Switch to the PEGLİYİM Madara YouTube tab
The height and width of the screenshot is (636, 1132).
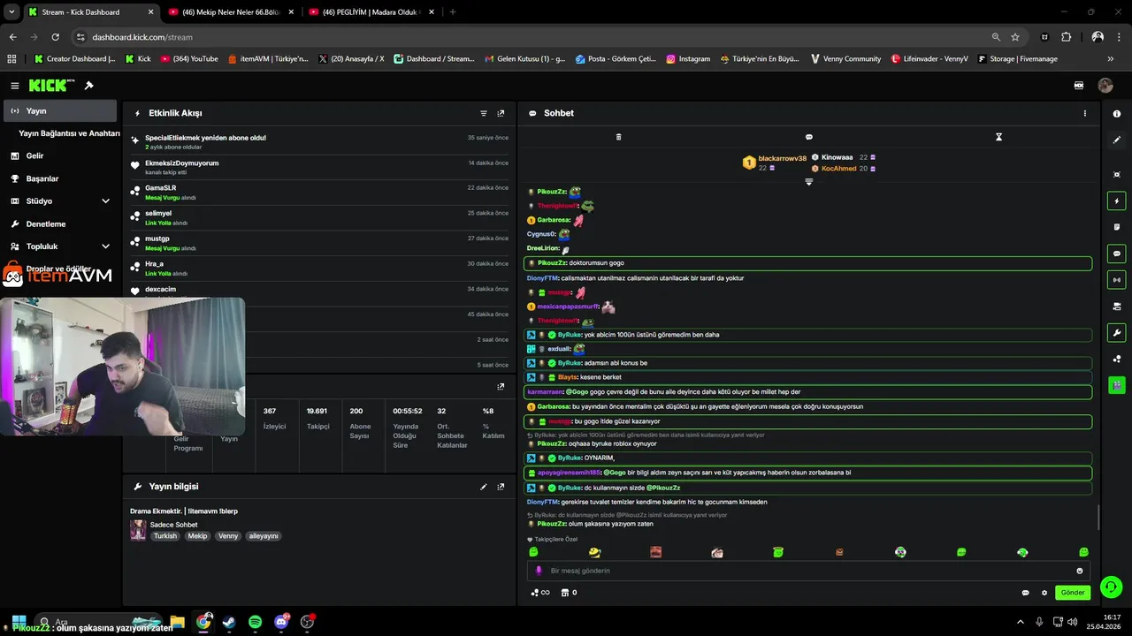point(371,12)
